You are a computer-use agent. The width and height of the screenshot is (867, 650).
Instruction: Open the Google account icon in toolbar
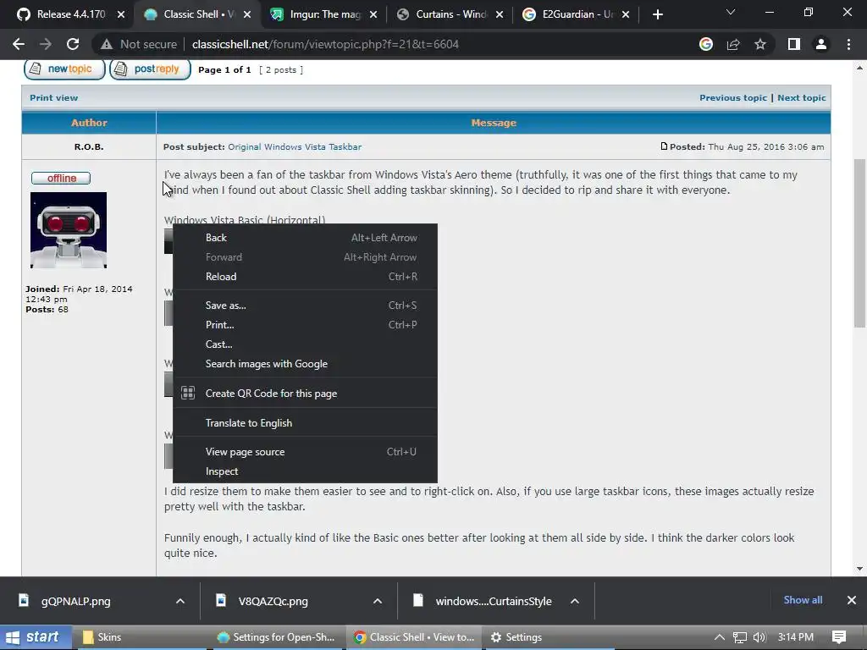click(705, 44)
